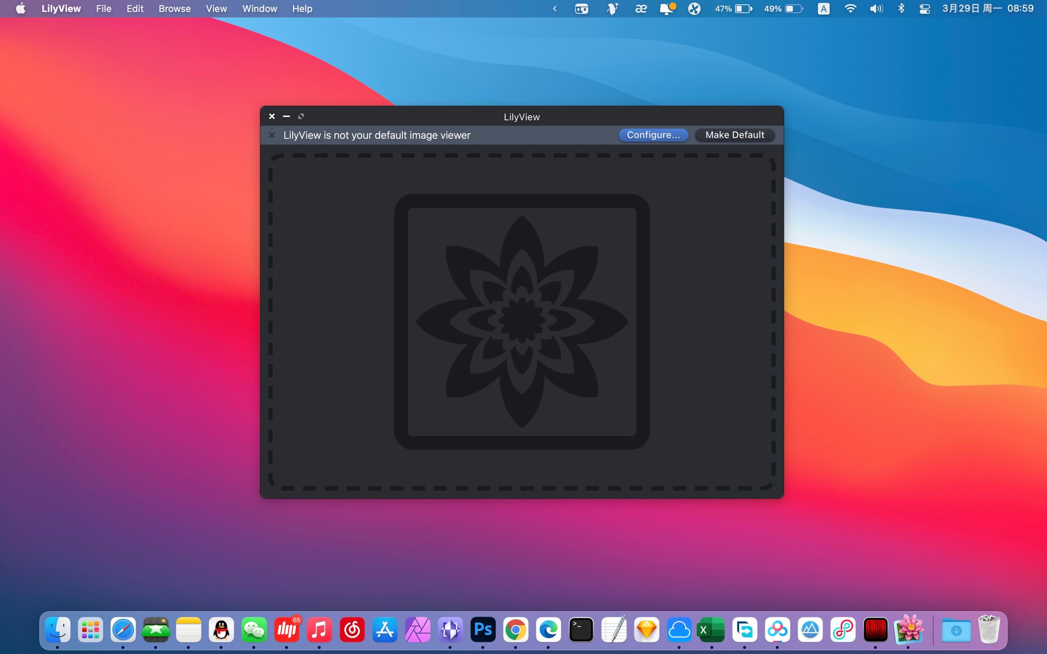Open the LilyView application menu
The width and height of the screenshot is (1047, 654).
click(61, 9)
